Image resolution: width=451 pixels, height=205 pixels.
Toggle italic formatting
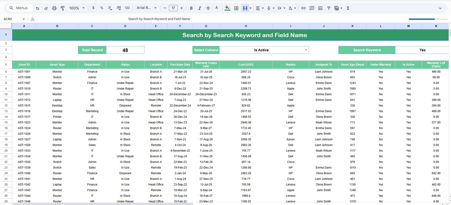[x=199, y=8]
